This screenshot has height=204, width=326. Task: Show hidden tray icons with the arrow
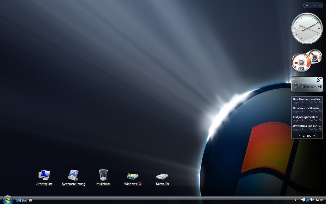click(x=295, y=200)
